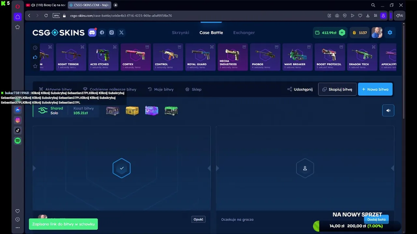
Task: Toggle the VPN badge in address bar
Action: pos(56,16)
